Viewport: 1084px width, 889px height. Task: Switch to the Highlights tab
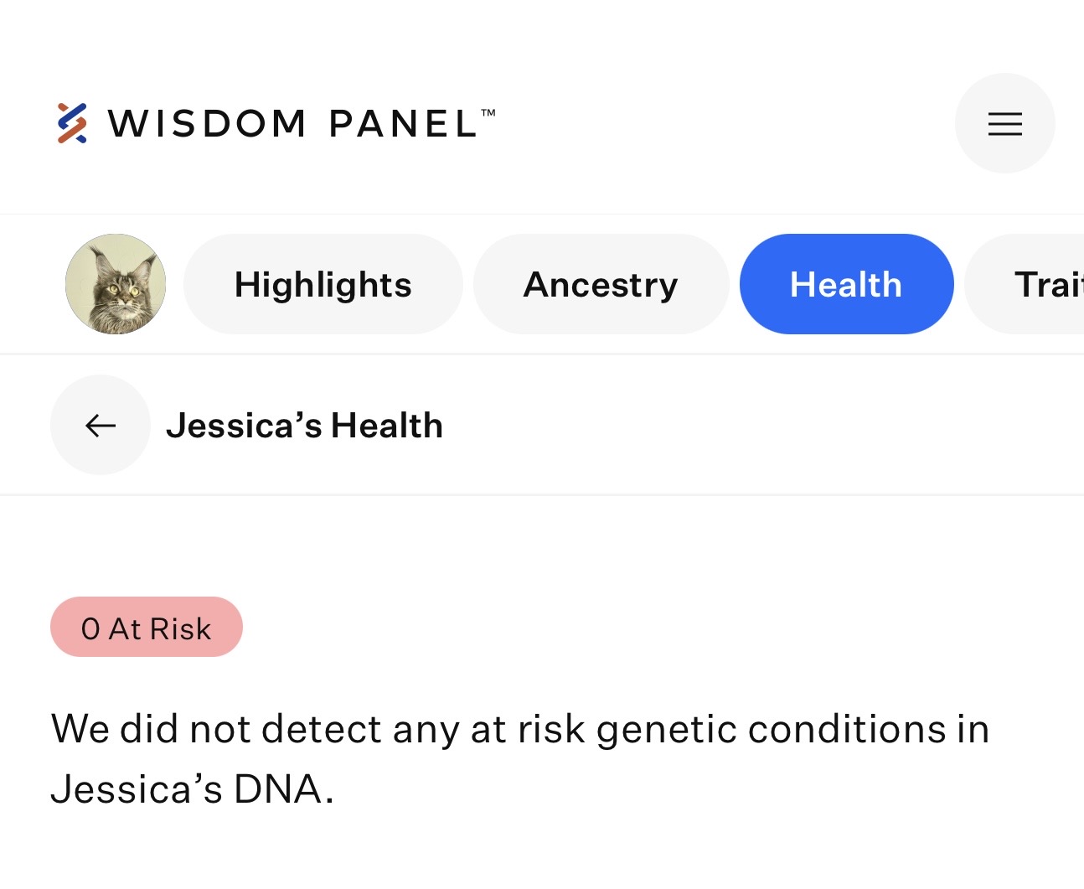point(323,284)
